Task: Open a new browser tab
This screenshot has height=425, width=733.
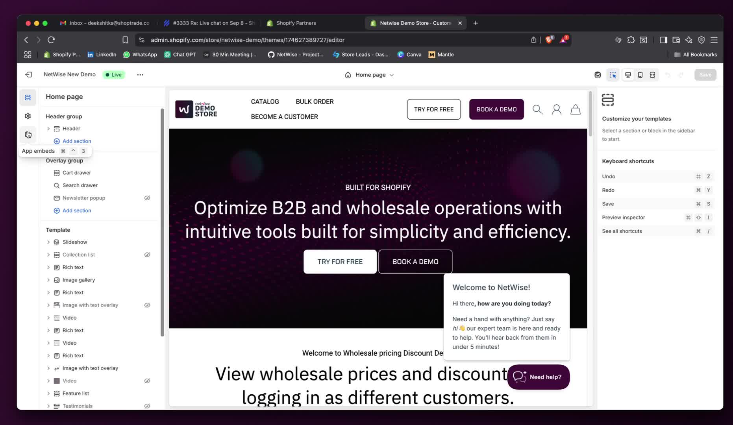Action: click(476, 23)
